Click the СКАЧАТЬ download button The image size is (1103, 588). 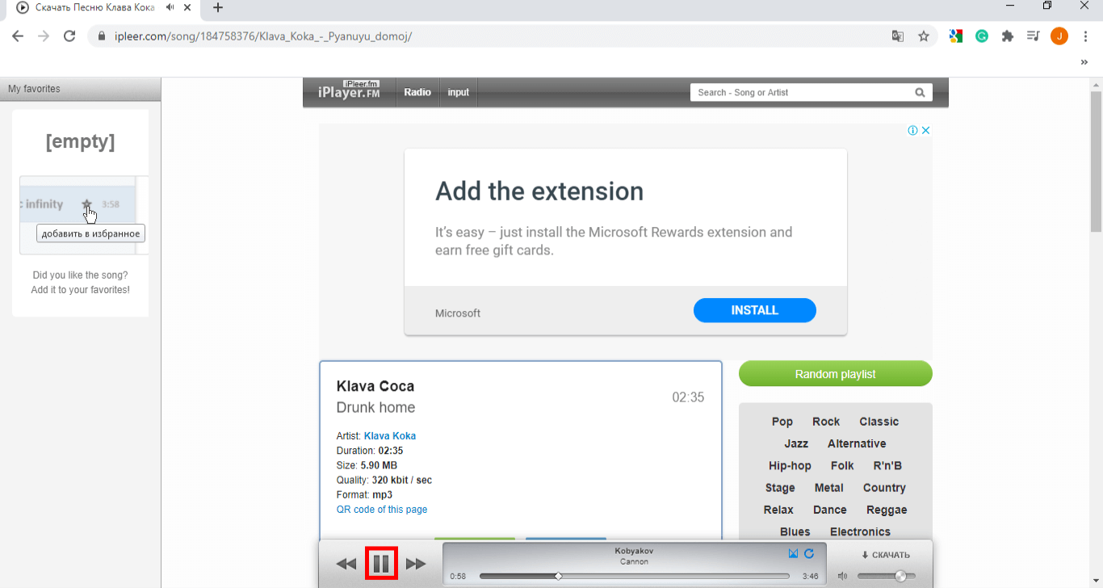point(886,555)
